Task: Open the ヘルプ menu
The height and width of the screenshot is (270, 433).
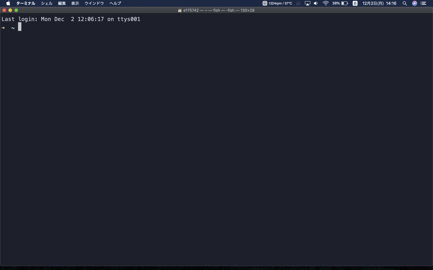Action: (115, 3)
